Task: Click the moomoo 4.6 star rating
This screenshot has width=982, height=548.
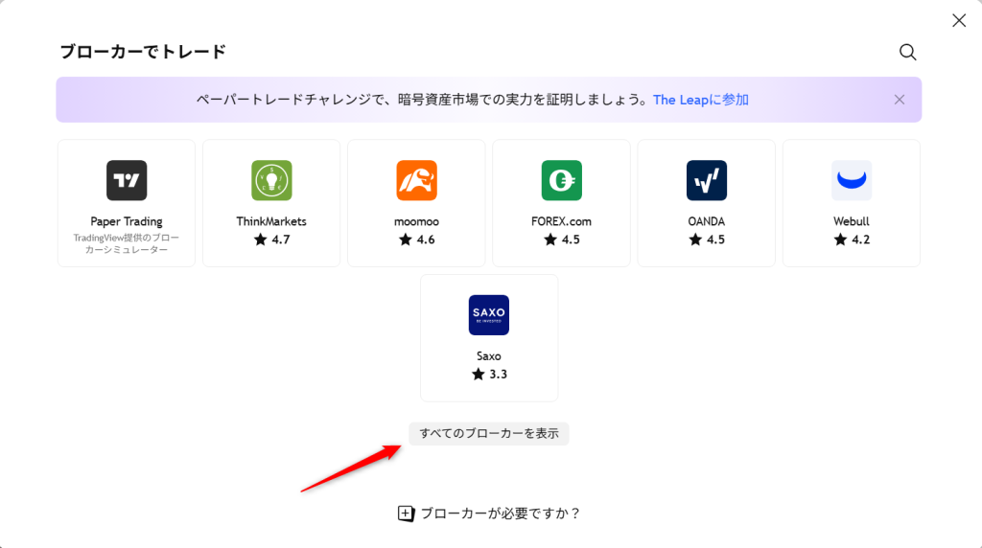Action: [416, 240]
